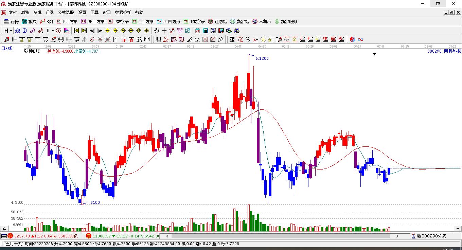The width and height of the screenshot is (462, 250).
Task: Collapse the volume panel with triangle button
Action: 5,228
